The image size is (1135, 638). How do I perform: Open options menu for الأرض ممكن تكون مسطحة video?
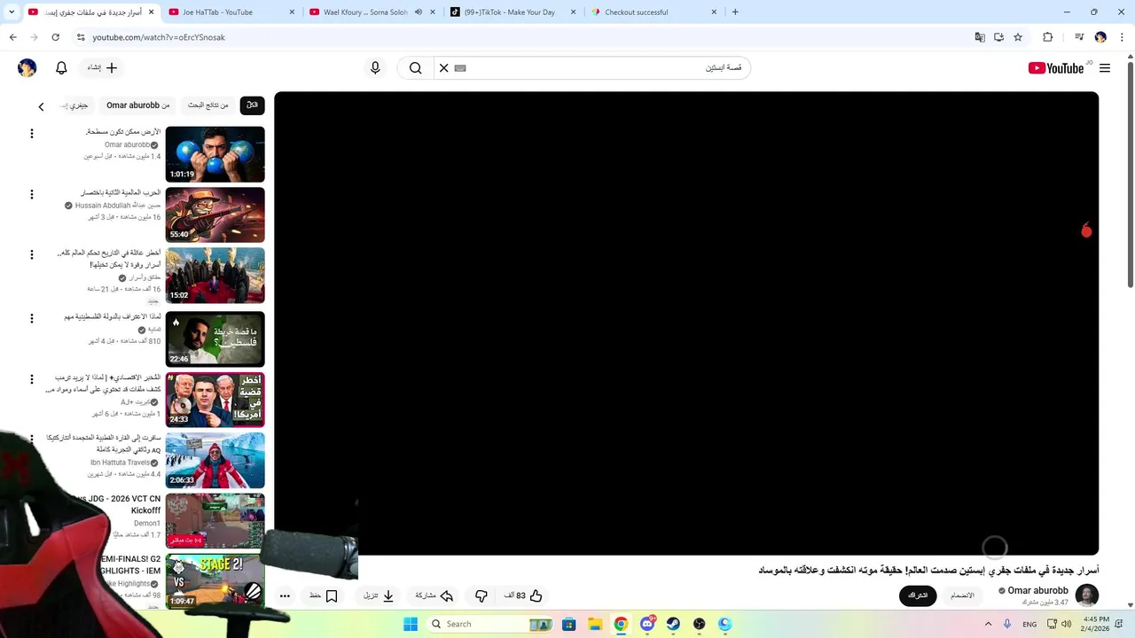[32, 134]
